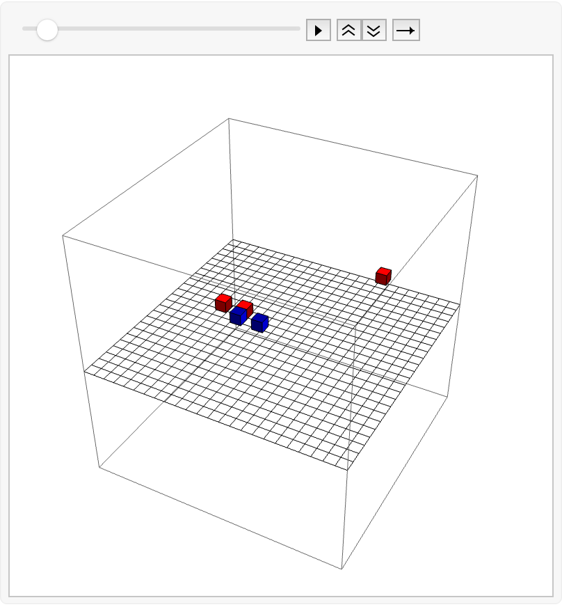Screen dimensions: 562x607
Task: Click the leftmost corner of the grid plane
Action: point(84,371)
